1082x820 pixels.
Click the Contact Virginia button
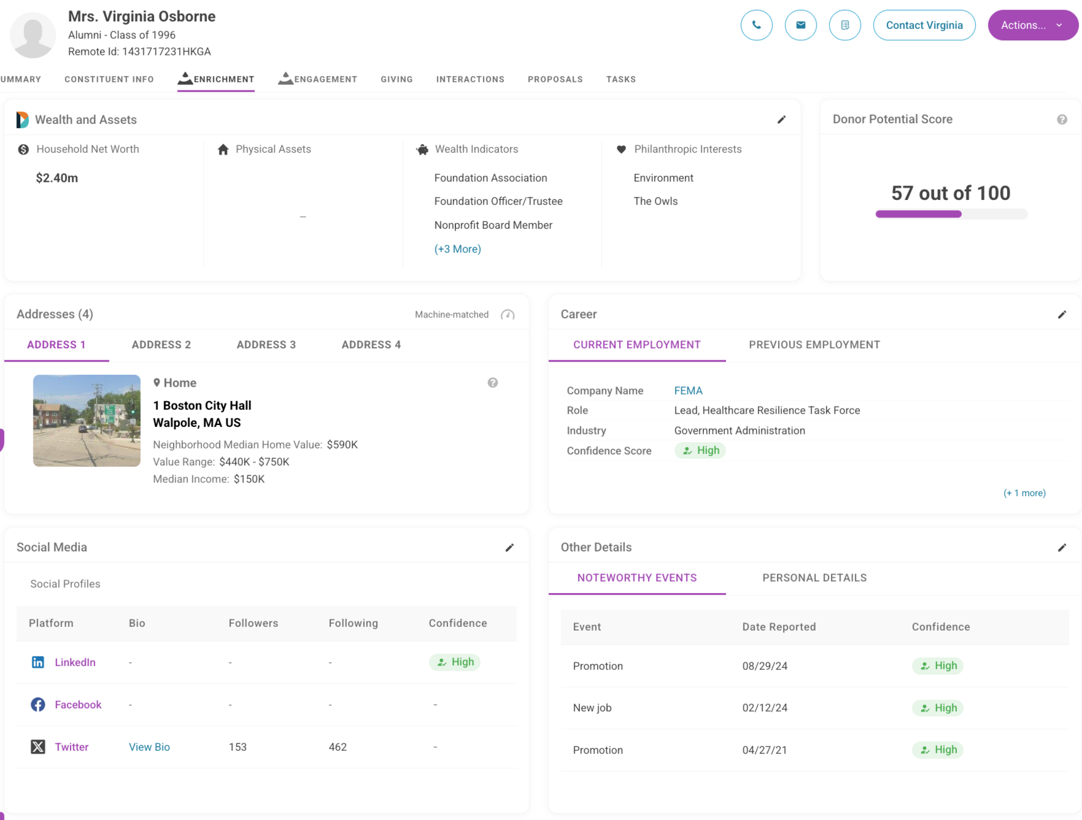point(923,25)
